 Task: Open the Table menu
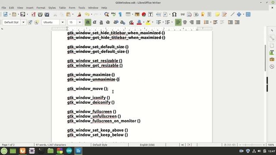(62, 8)
